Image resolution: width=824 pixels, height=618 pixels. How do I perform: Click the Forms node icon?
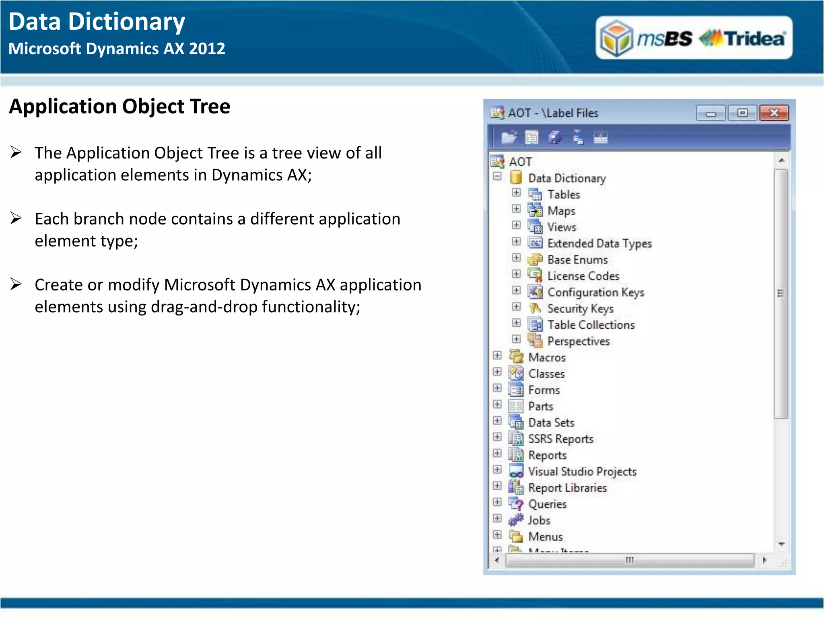(516, 390)
